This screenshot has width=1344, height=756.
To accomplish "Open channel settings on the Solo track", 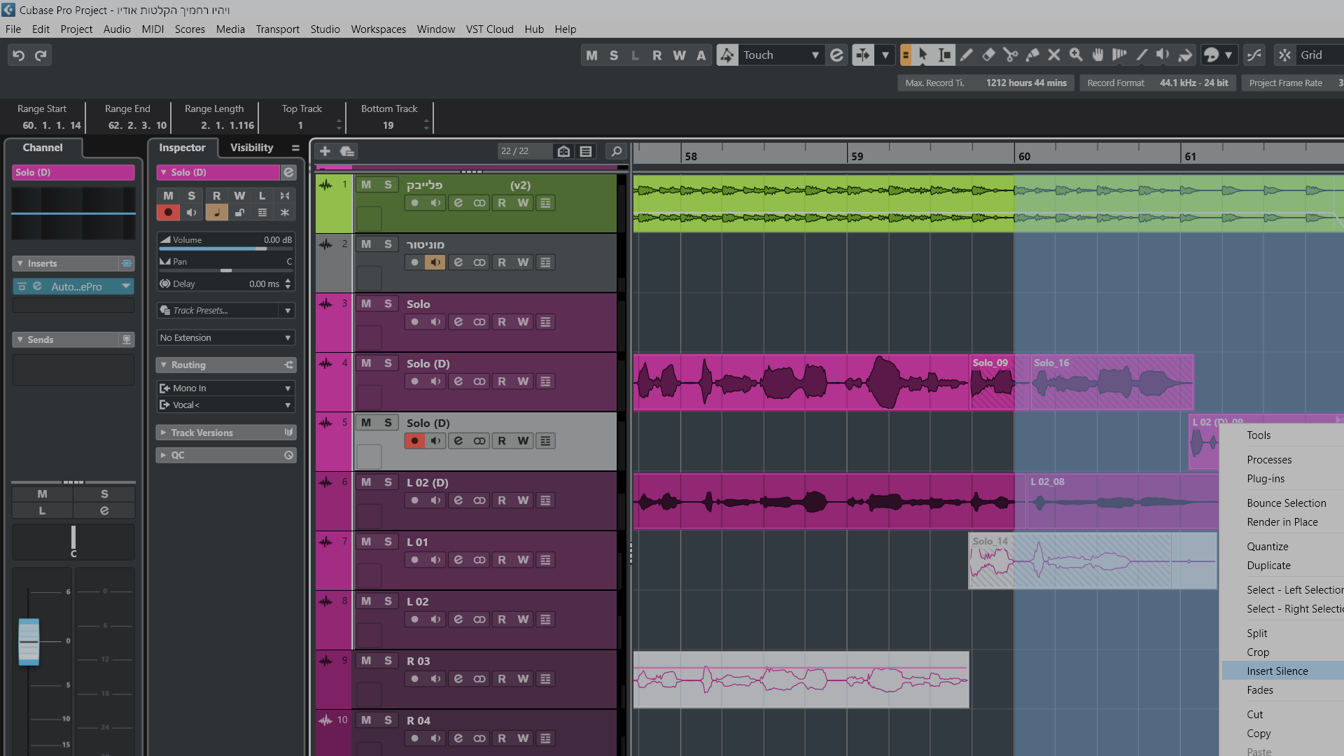I will pos(458,322).
